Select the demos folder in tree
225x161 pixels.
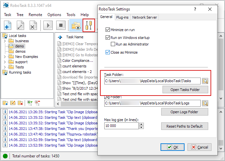(20, 51)
